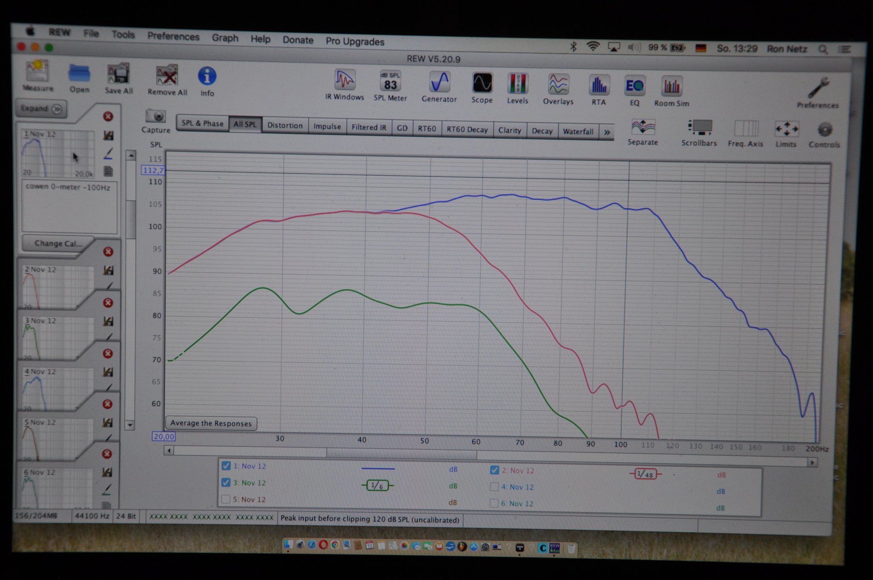Click blue line swatch for trace 1
The height and width of the screenshot is (580, 873).
pos(378,468)
